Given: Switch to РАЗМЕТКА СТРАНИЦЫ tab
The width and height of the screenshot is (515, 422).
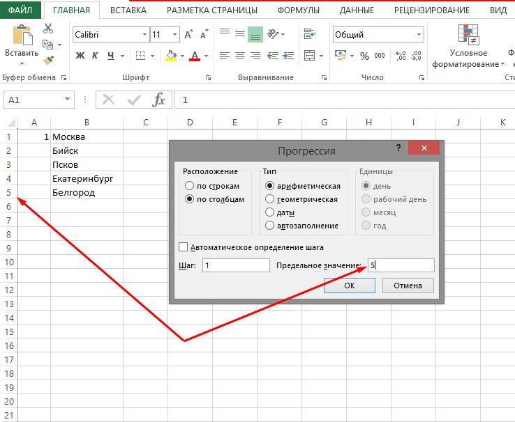Looking at the screenshot, I should tap(212, 10).
